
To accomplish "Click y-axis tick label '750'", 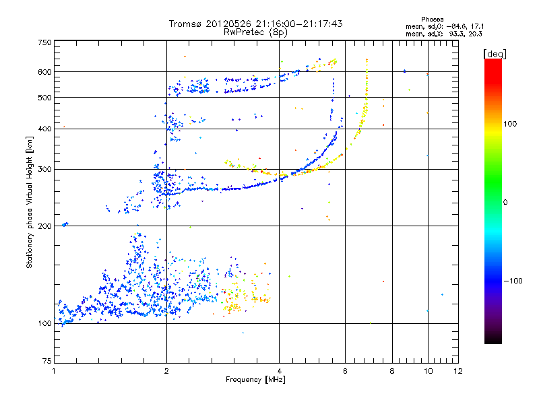I will 45,42.
